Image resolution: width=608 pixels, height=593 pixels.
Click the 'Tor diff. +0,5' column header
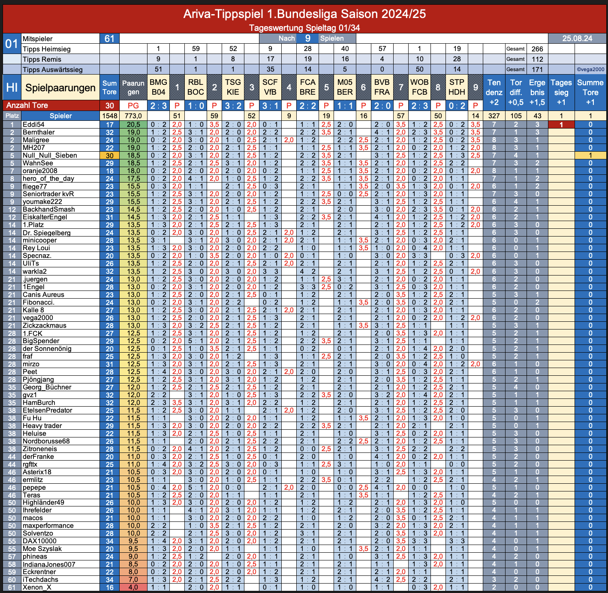point(516,93)
